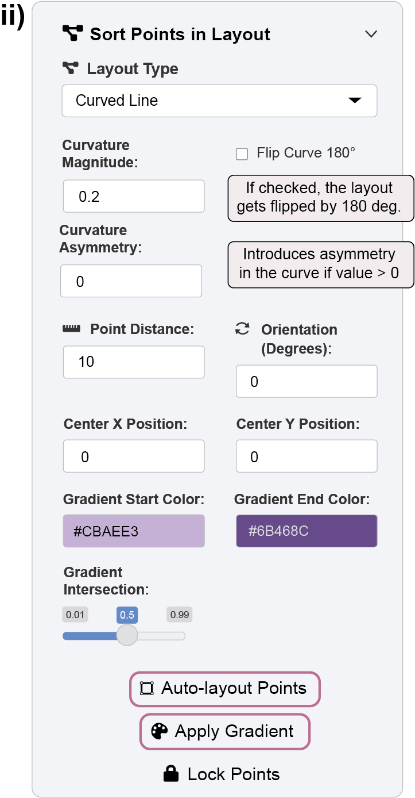Click the Point Distance input field
415x798 pixels.
pos(134,362)
